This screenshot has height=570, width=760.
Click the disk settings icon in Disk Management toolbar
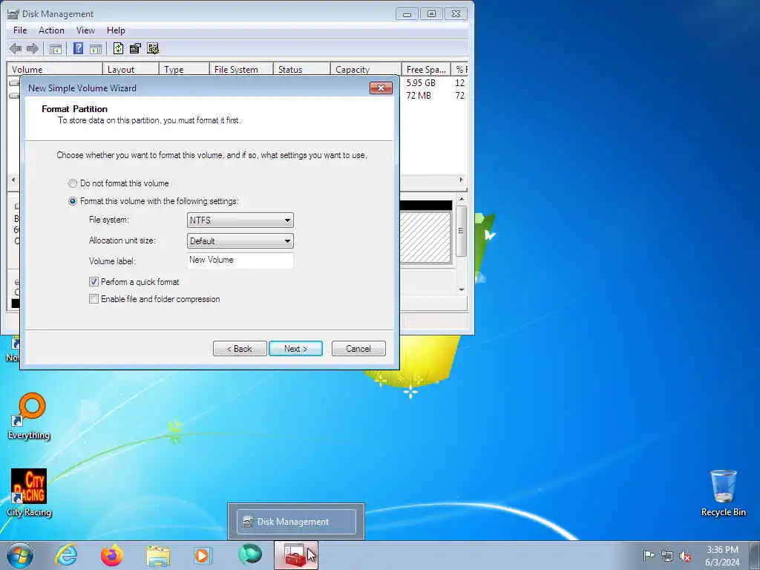[x=153, y=48]
